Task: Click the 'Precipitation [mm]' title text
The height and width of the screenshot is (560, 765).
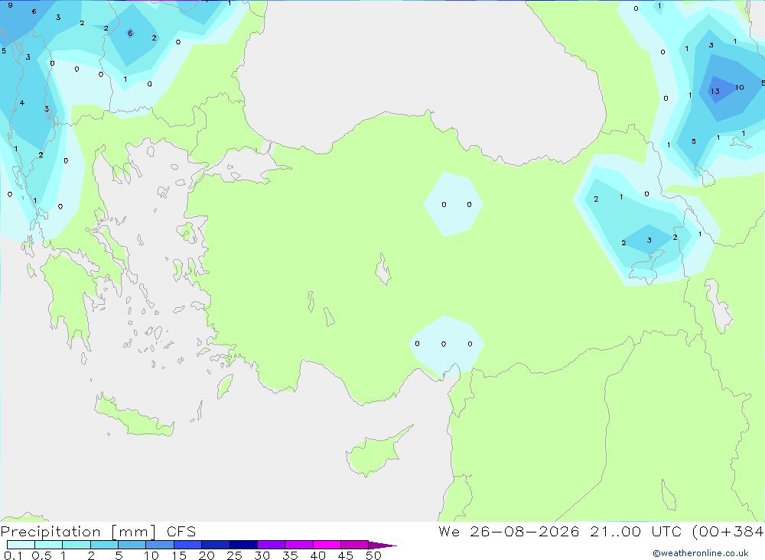Action: point(78,532)
